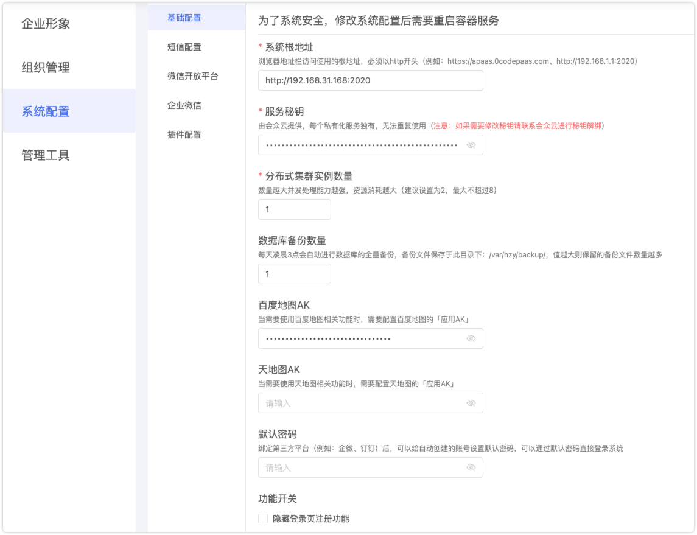Screen dimensions: 697x535
Task: Toggle visibility of the 天地图AK field
Action: [x=471, y=403]
